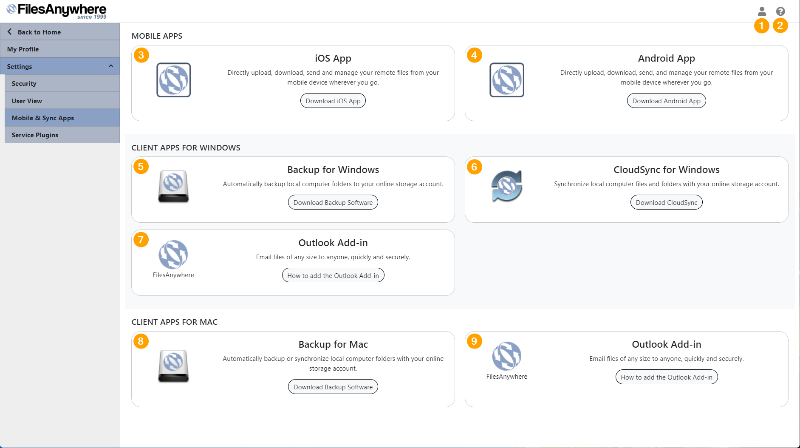Click Download Android App button
This screenshot has height=448, width=800.
click(x=667, y=101)
